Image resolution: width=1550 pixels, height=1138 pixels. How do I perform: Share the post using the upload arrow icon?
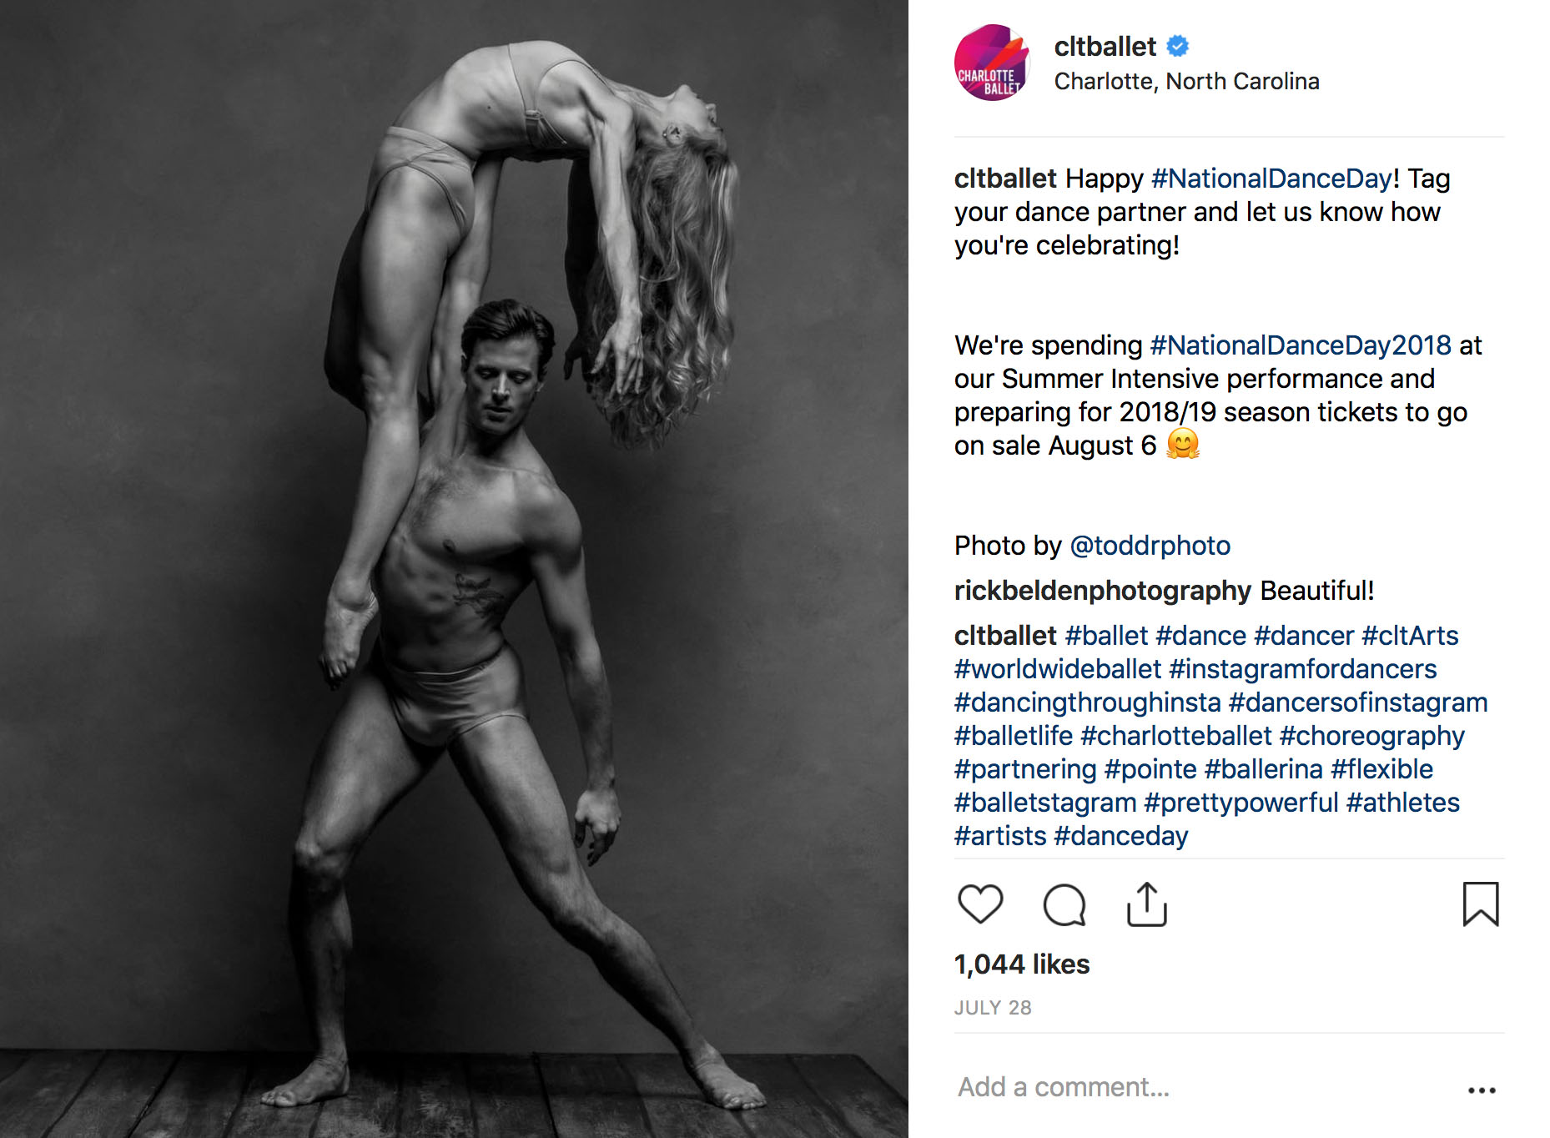(x=1147, y=904)
